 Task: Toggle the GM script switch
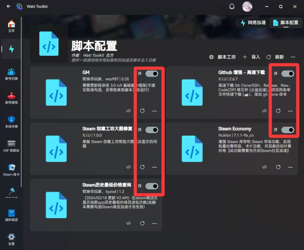click(x=152, y=74)
